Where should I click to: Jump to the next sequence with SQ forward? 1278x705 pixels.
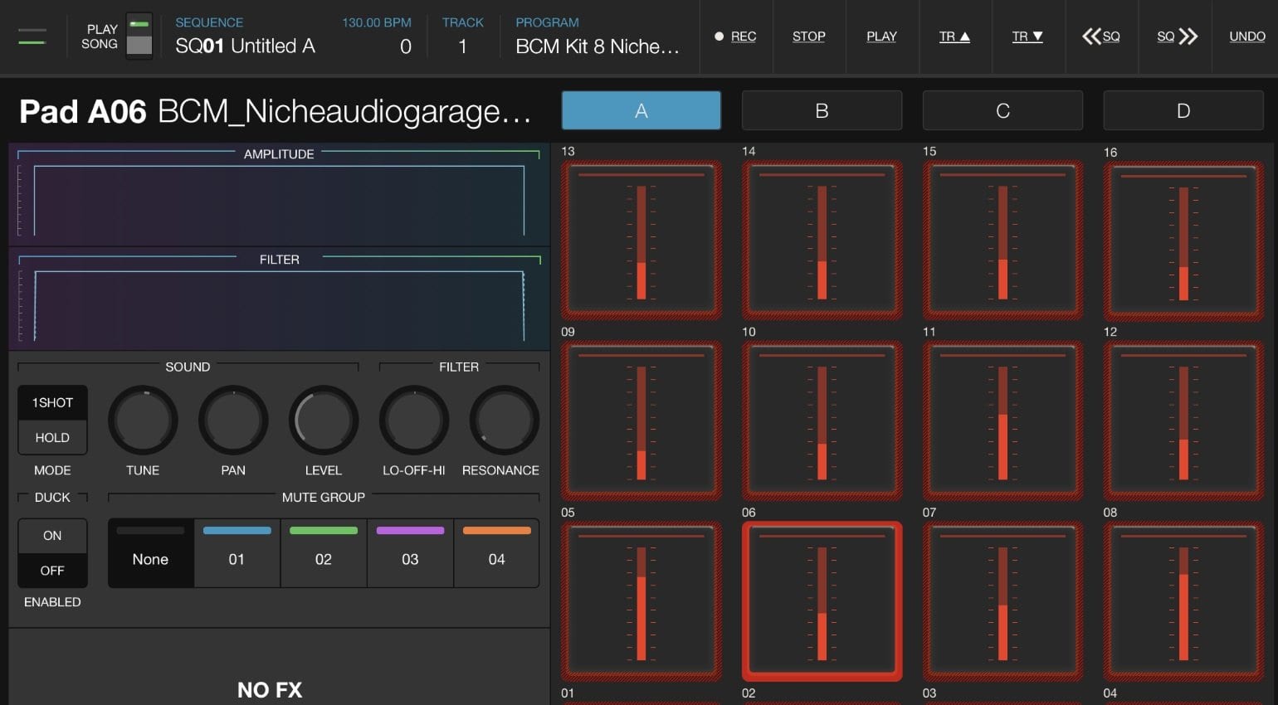pyautogui.click(x=1174, y=36)
